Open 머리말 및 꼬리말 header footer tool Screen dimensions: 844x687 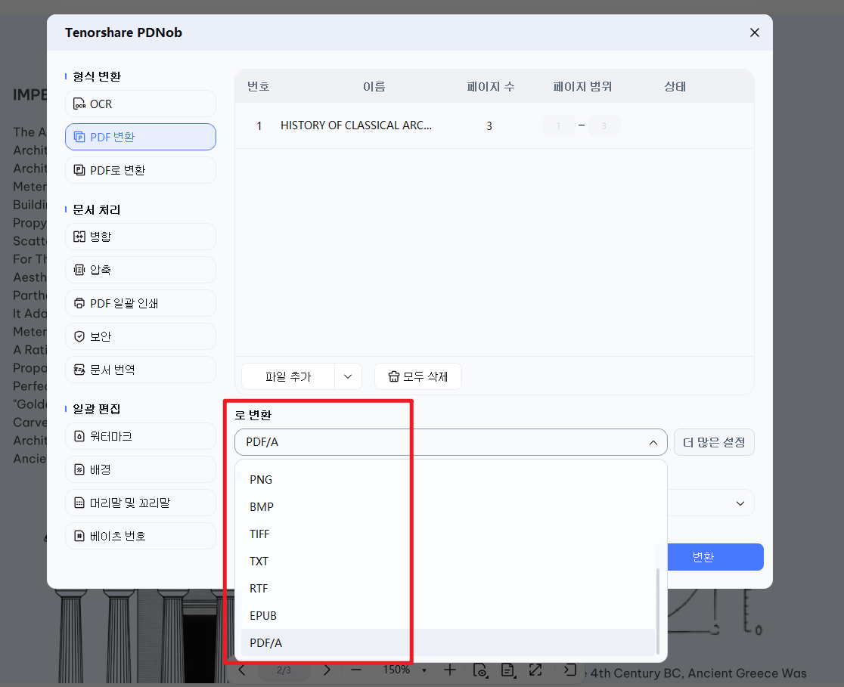point(141,503)
